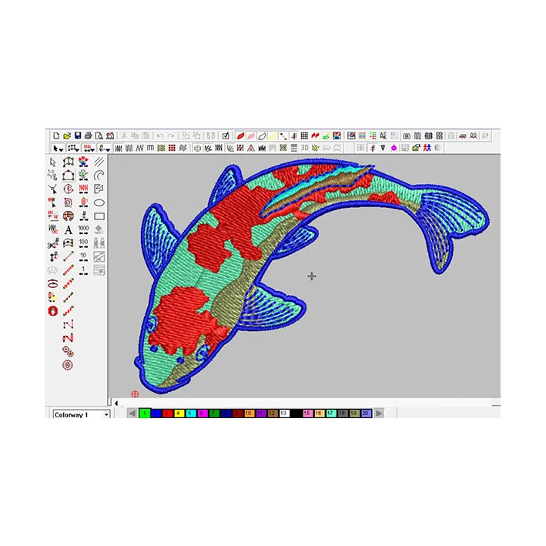This screenshot has height=546, width=546.
Task: Select the satin column stitch icon
Action: pos(119,149)
